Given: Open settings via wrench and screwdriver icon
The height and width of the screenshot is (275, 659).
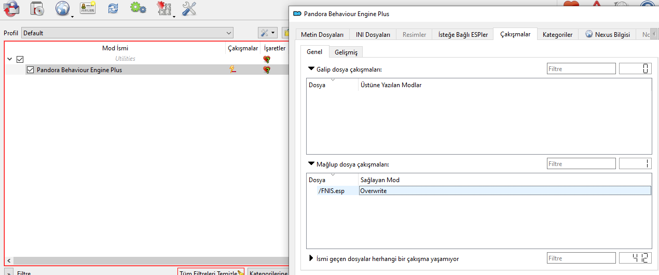Looking at the screenshot, I should pyautogui.click(x=189, y=8).
